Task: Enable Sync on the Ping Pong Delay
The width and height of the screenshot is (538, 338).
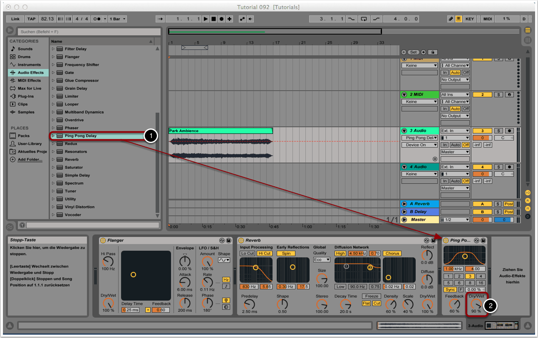Action: coord(450,289)
